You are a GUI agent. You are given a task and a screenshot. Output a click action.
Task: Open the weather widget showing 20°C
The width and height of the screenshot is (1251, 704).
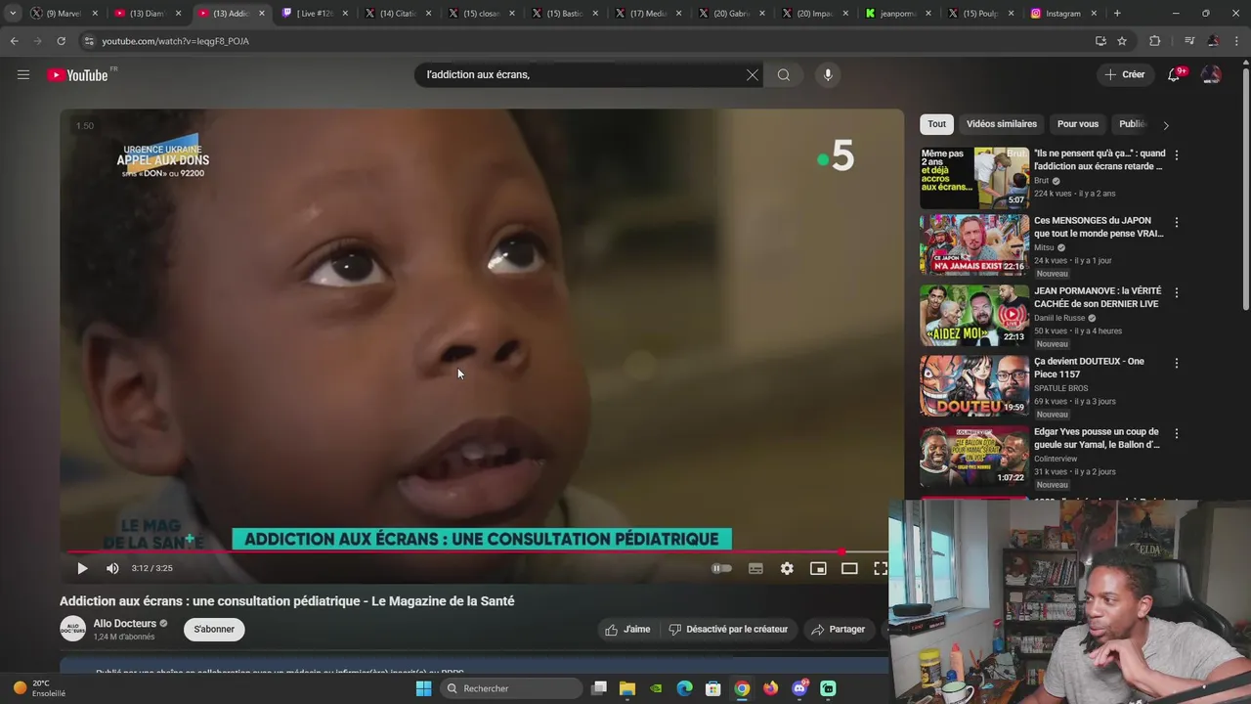tap(39, 688)
